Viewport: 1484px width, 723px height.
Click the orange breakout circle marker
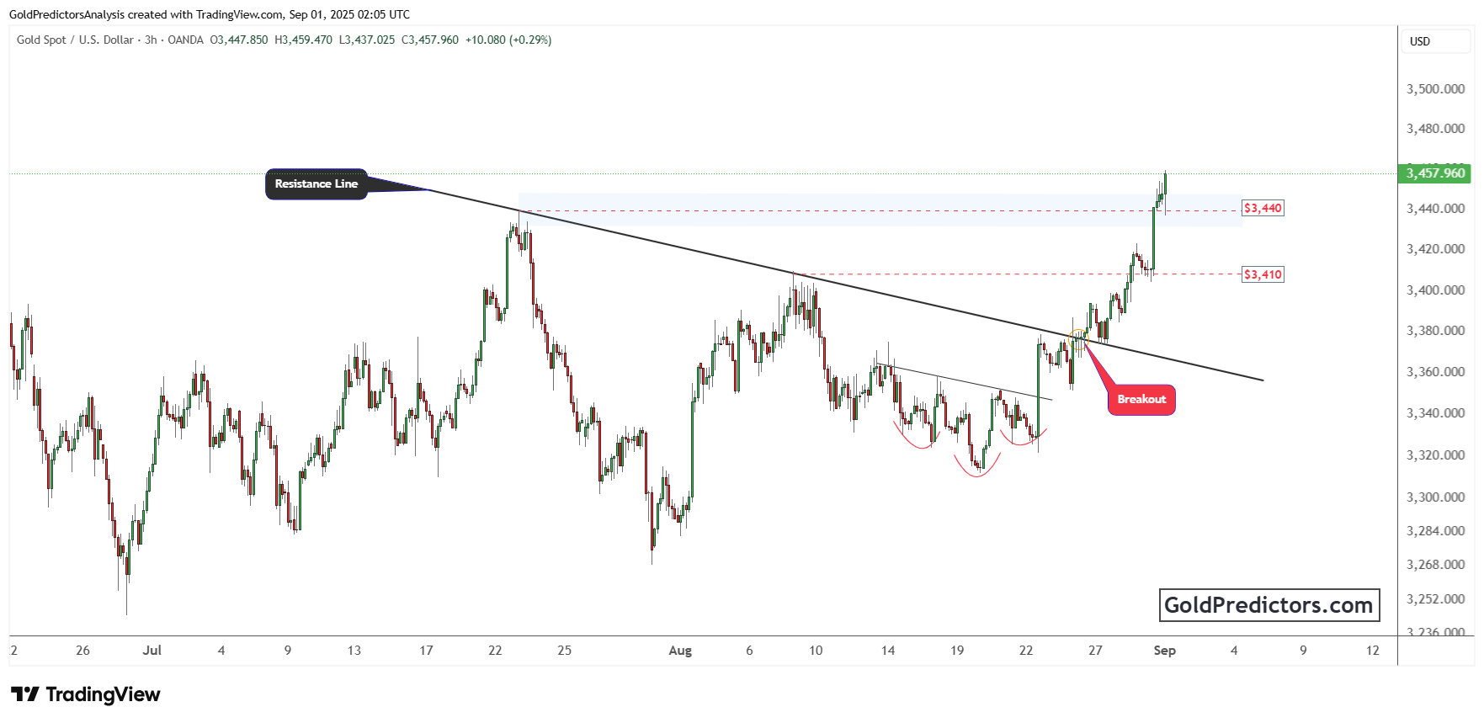pos(1078,339)
